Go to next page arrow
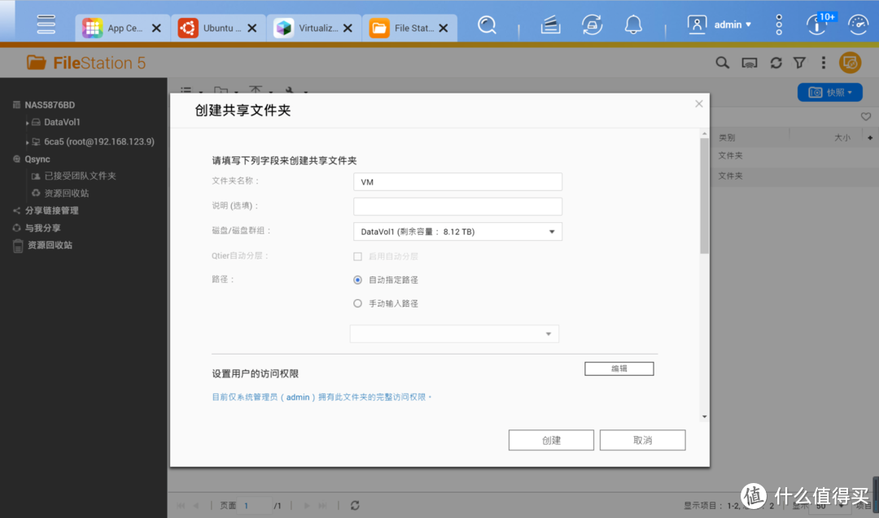The height and width of the screenshot is (518, 879). coord(307,506)
